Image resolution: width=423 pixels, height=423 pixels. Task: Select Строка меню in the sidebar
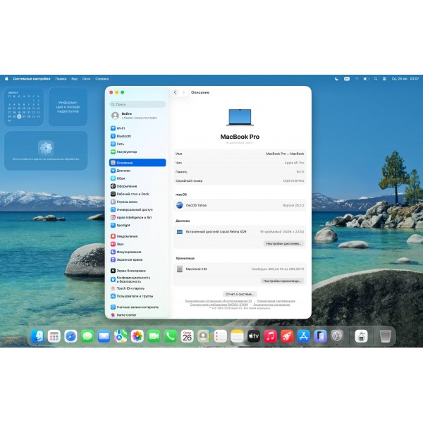137,202
